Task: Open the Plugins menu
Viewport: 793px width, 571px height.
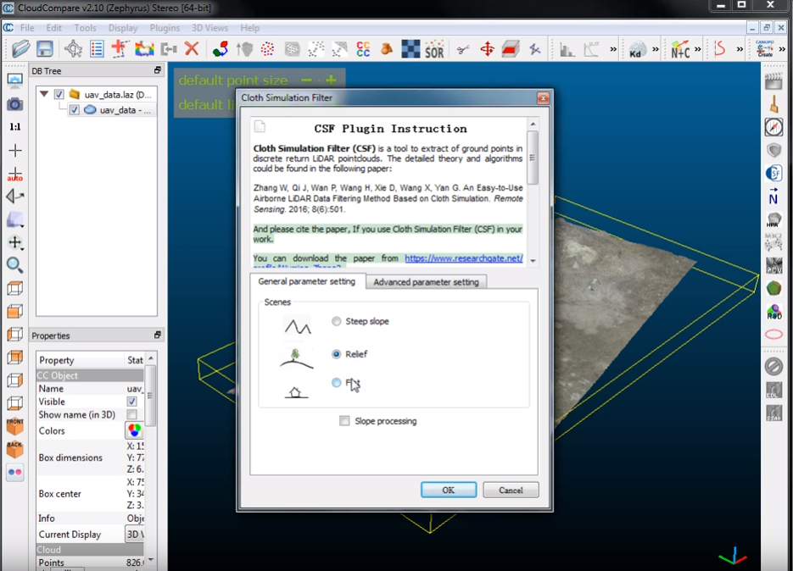Action: pos(165,28)
